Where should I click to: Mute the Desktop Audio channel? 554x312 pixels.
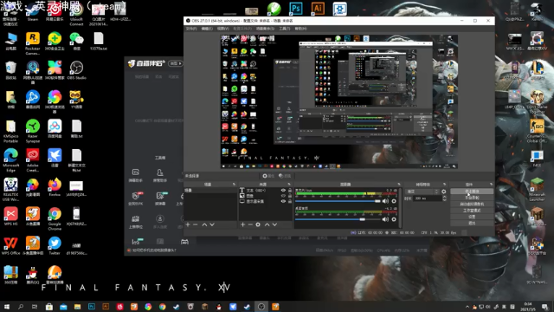(x=385, y=219)
